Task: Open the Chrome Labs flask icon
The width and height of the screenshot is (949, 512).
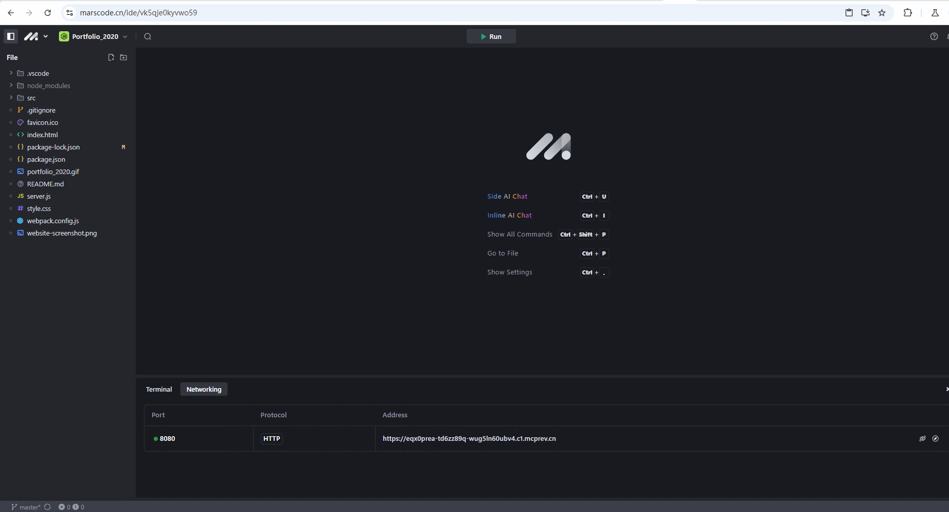Action: coord(935,13)
